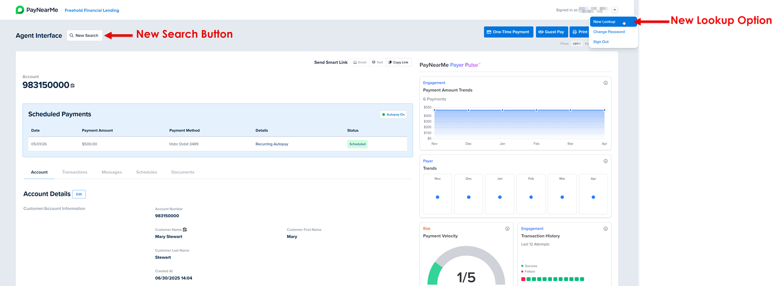Click the Guest Pay button

[x=552, y=32]
